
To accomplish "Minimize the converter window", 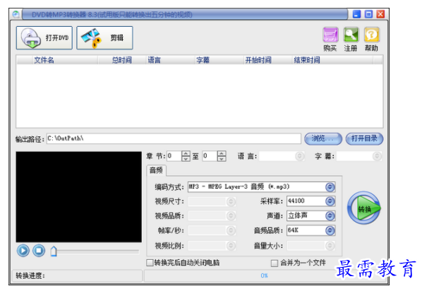I will point(356,14).
